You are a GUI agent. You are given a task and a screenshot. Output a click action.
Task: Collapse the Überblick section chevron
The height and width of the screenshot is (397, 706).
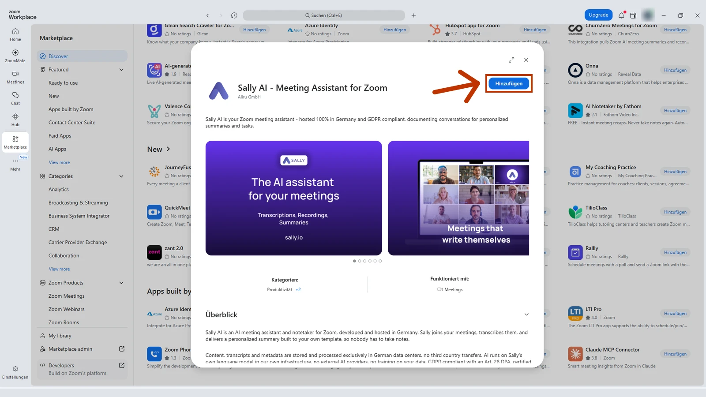[x=526, y=315]
